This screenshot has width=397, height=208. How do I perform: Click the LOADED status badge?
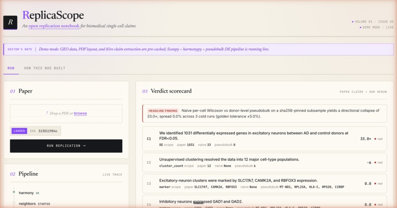coord(19,131)
